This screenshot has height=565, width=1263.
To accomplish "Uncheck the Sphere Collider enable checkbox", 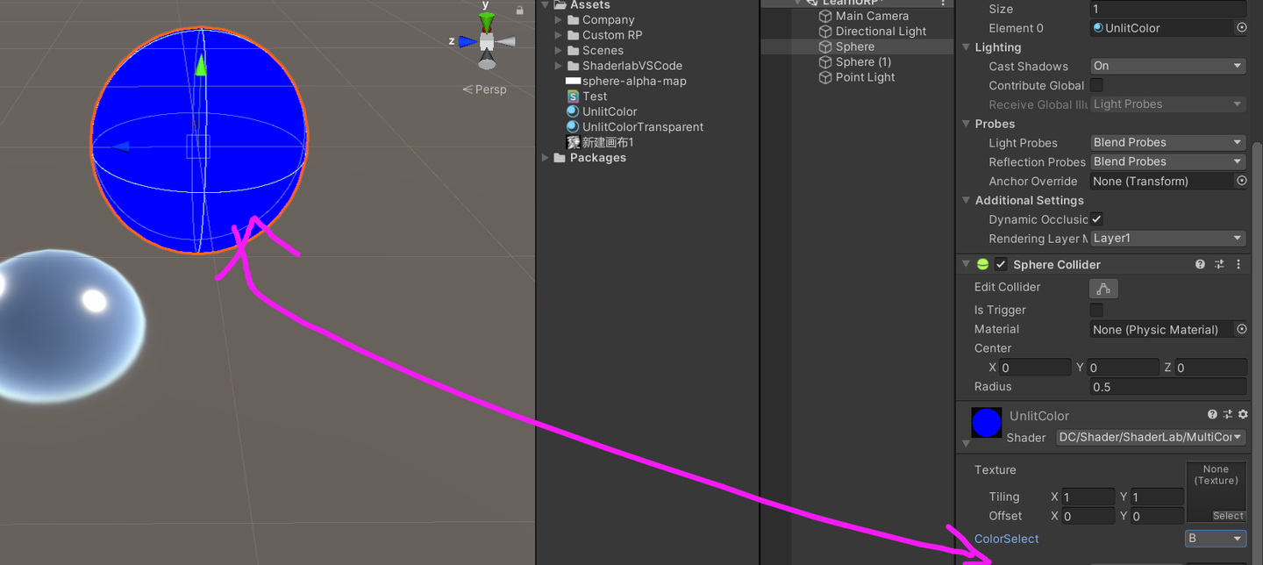I will pos(1000,263).
